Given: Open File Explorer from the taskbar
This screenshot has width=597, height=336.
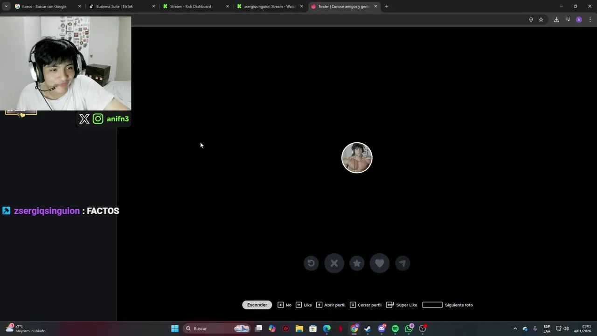Looking at the screenshot, I should click(x=299, y=329).
